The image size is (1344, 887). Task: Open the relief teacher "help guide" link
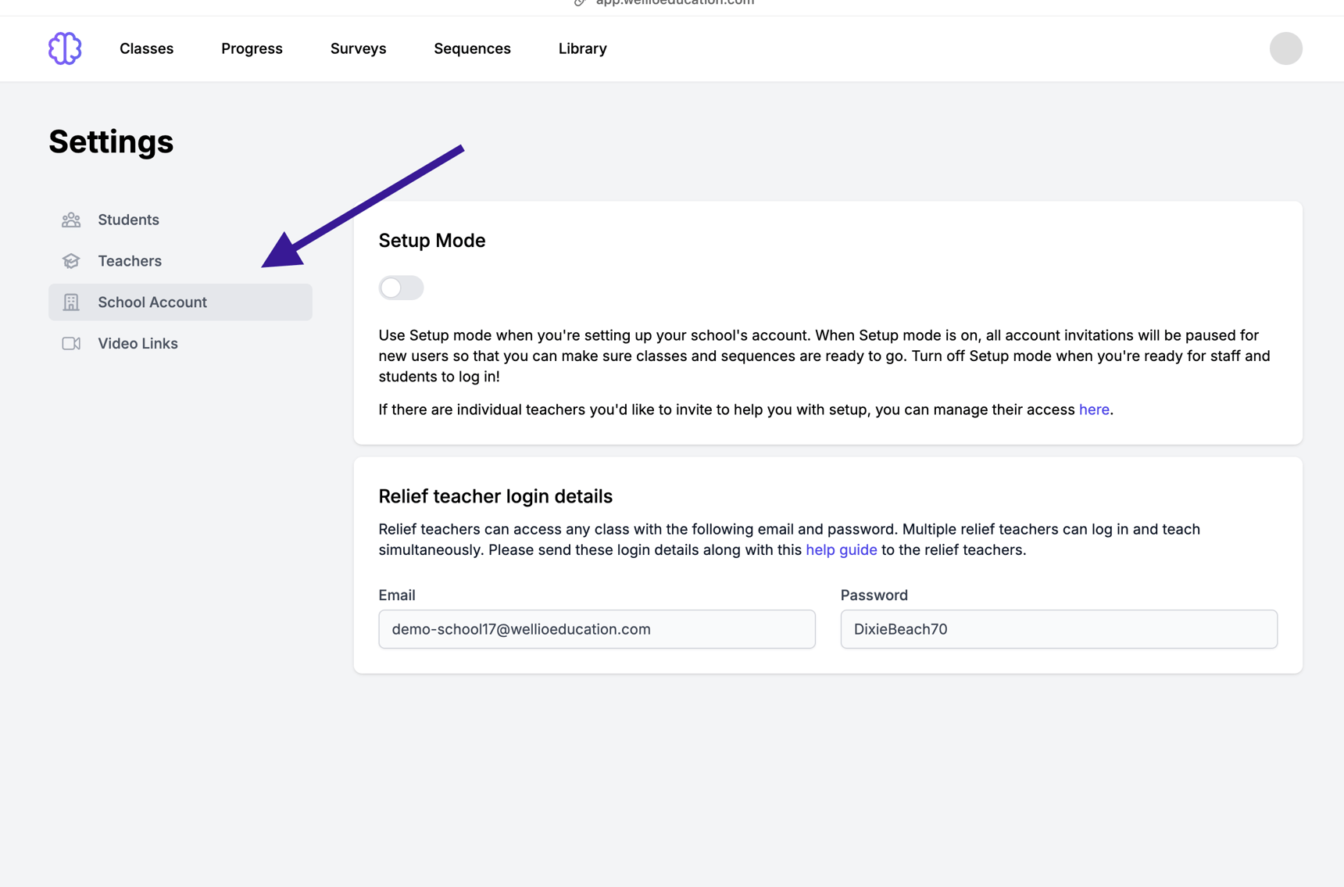point(841,550)
